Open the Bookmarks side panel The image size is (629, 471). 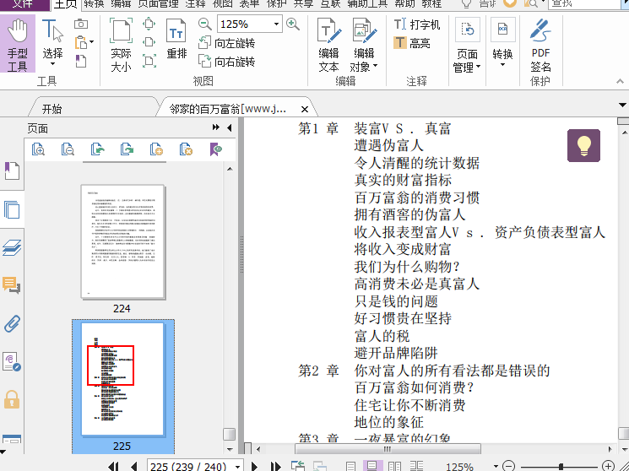pyautogui.click(x=12, y=171)
